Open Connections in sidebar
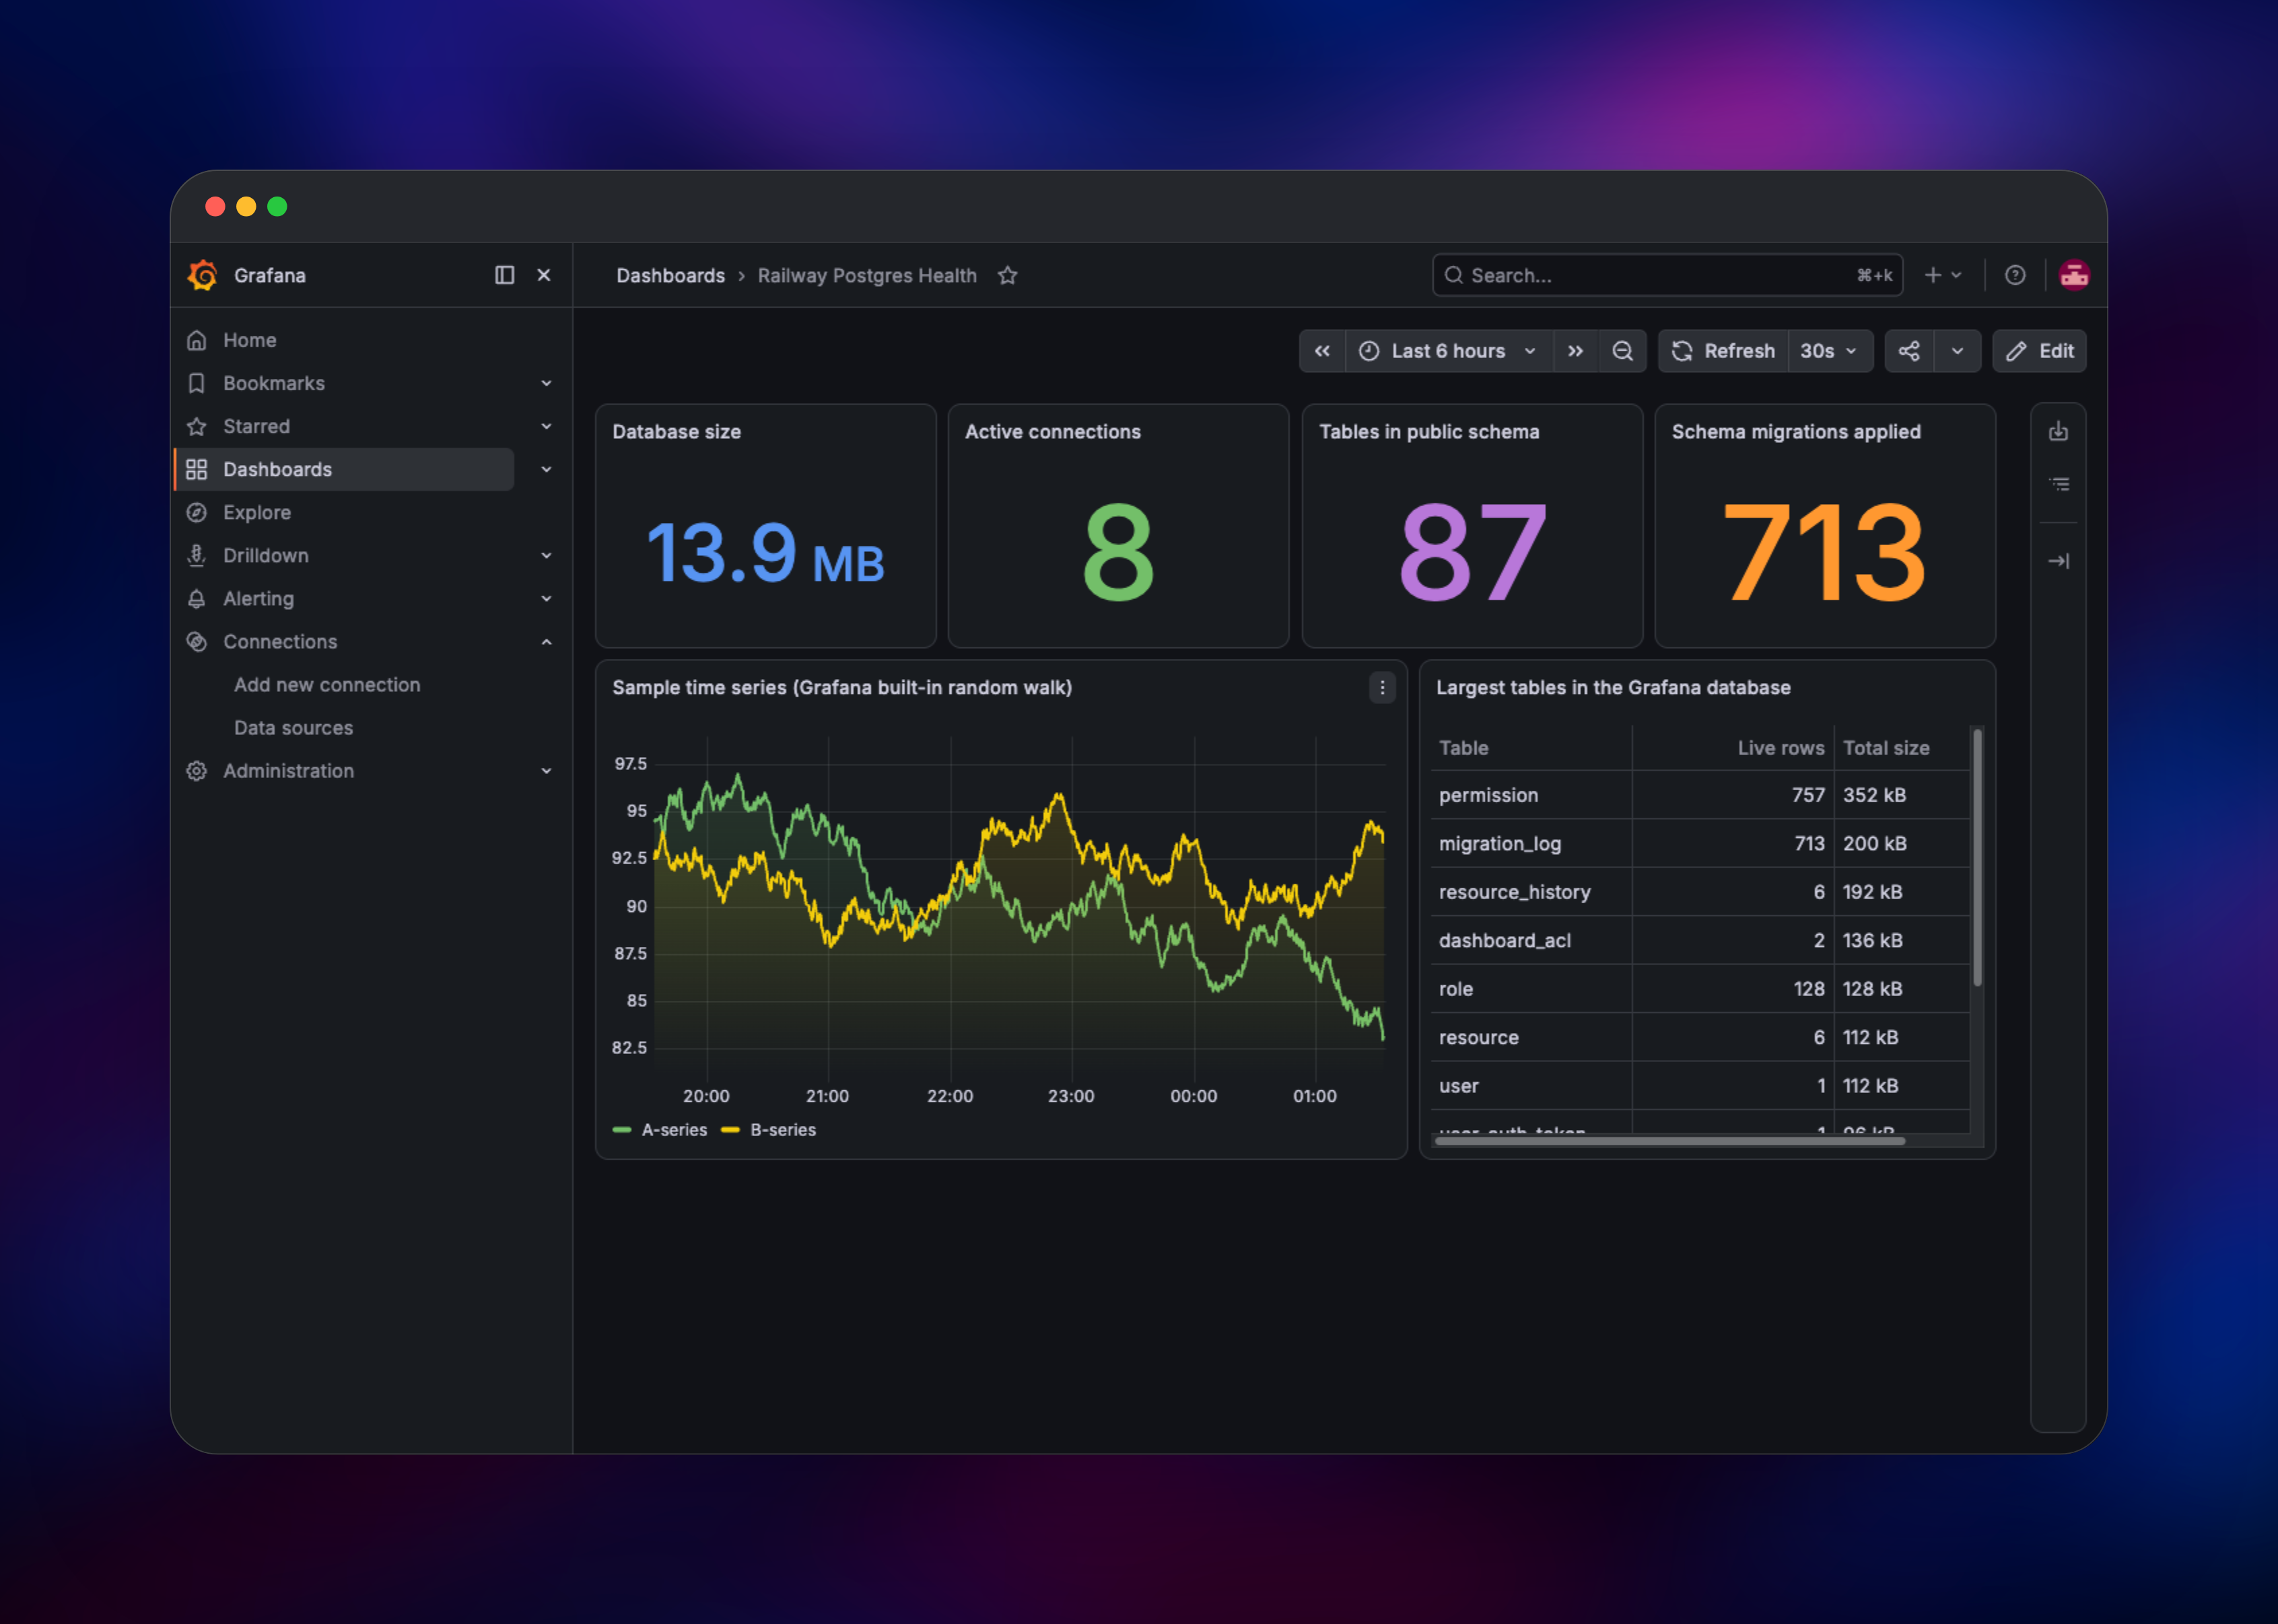This screenshot has height=1624, width=2278. pyautogui.click(x=279, y=641)
